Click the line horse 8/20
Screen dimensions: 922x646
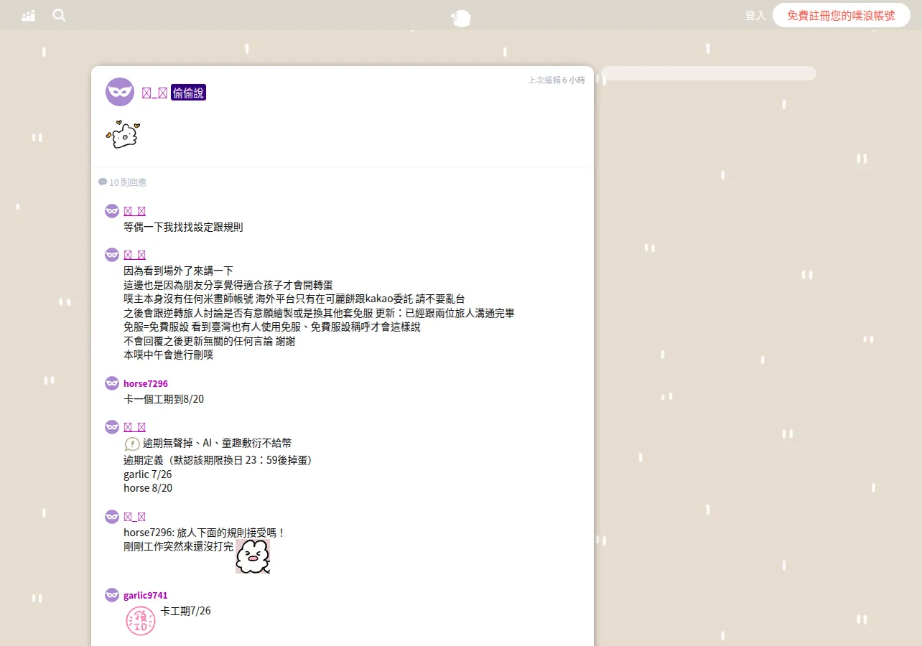click(x=148, y=488)
